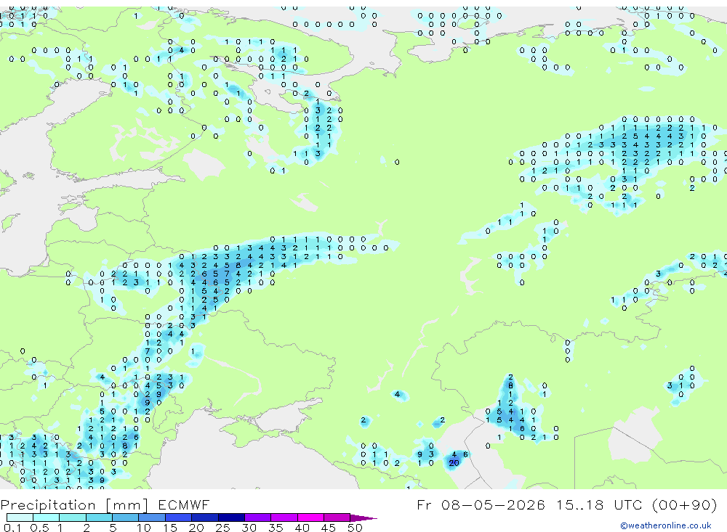Click the date 'Fr 08-05-2026' text
Image resolution: width=727 pixels, height=532 pixels.
pos(481,504)
